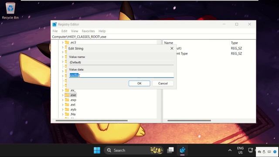This screenshot has width=279, height=157.
Task: Click the Registry Editor taskbar icon
Action: point(182,150)
